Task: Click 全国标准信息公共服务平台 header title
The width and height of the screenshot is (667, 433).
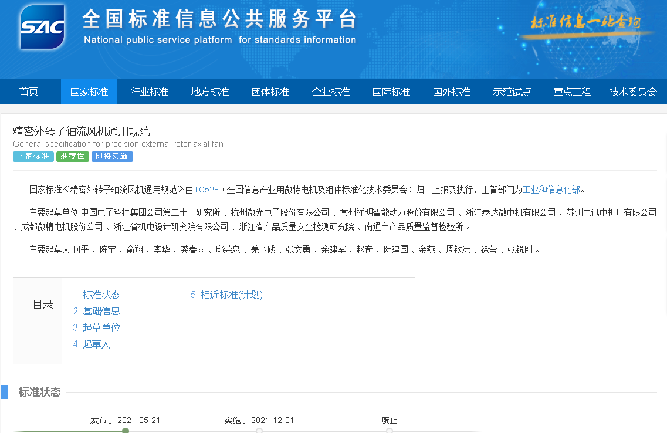Action: pyautogui.click(x=220, y=19)
